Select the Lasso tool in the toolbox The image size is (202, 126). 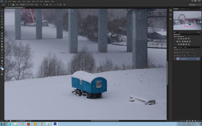[x=2, y=16]
